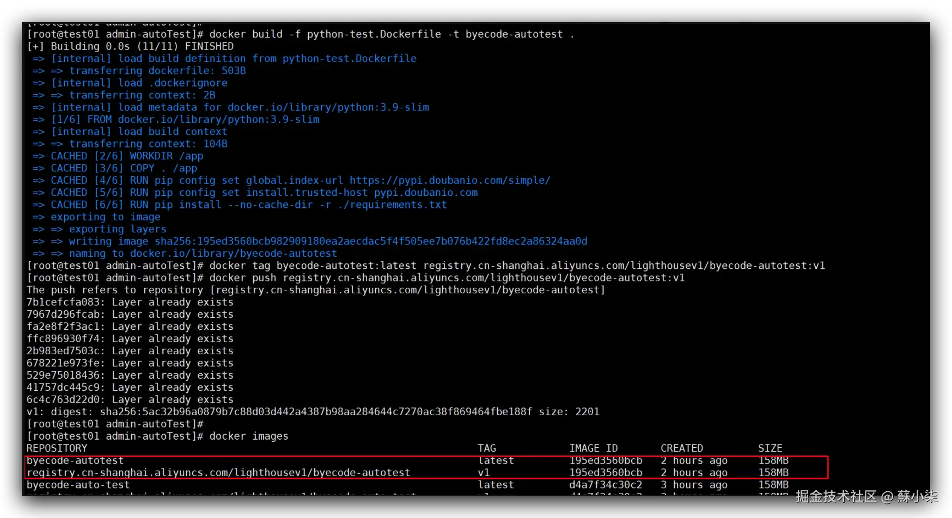
Task: Click the 'exporting layers' line
Action: tap(99, 229)
